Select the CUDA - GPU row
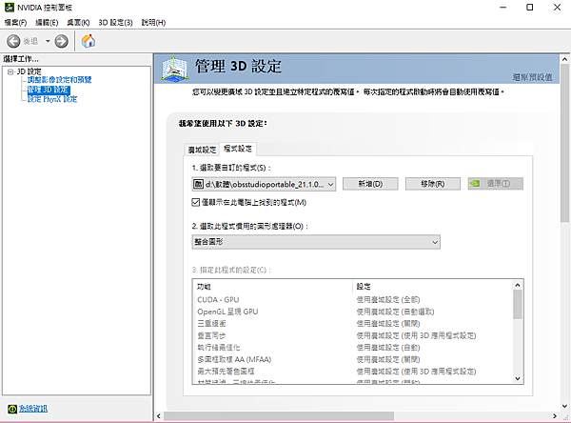 point(352,300)
